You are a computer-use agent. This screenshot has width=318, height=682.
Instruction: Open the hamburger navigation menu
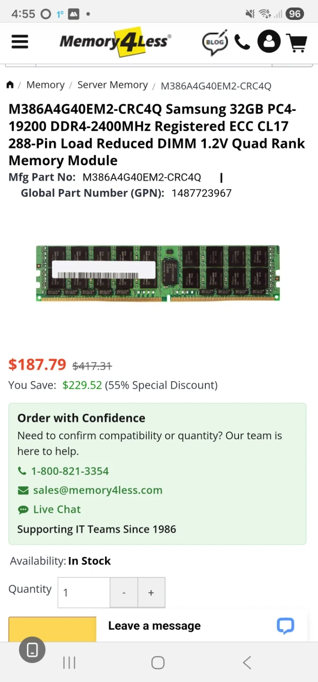20,42
